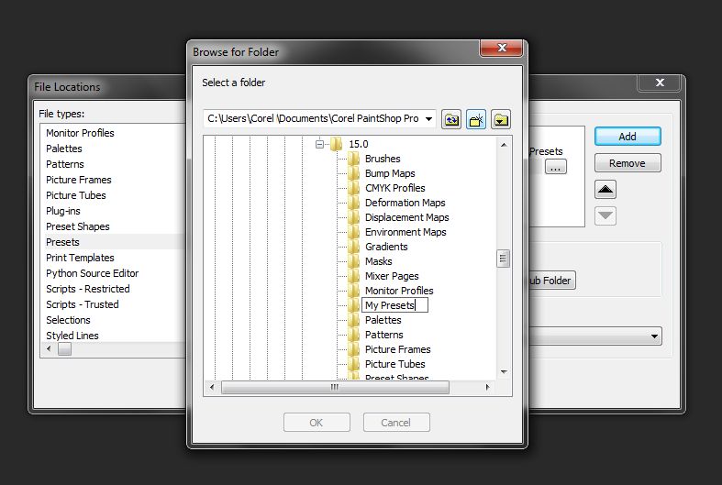Click the create new folder icon
The height and width of the screenshot is (485, 722).
(x=476, y=119)
